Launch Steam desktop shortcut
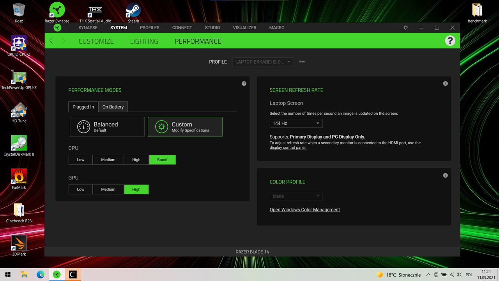 (x=133, y=12)
